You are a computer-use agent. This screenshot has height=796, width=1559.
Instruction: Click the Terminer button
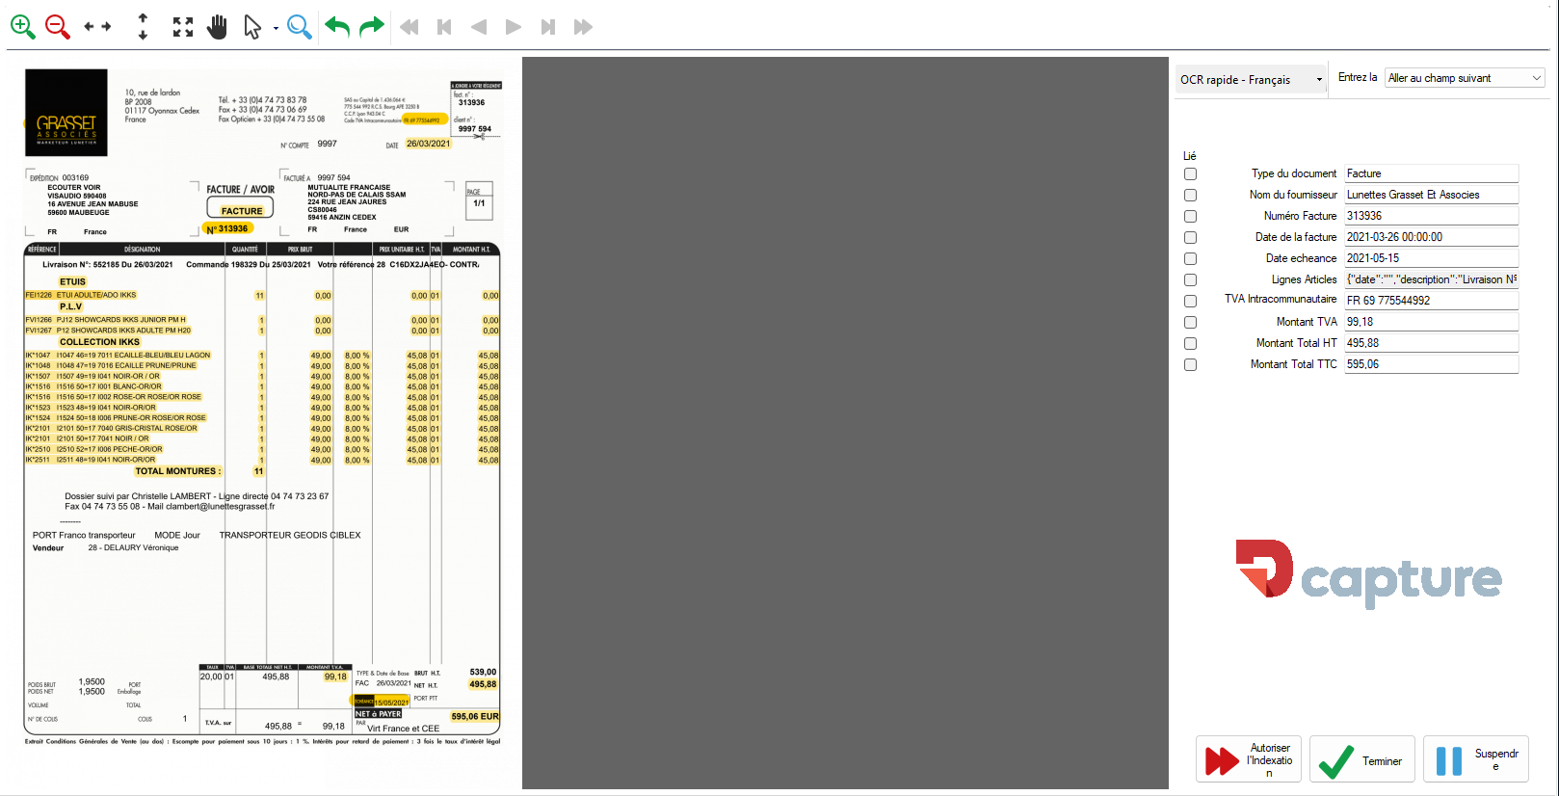click(1362, 759)
